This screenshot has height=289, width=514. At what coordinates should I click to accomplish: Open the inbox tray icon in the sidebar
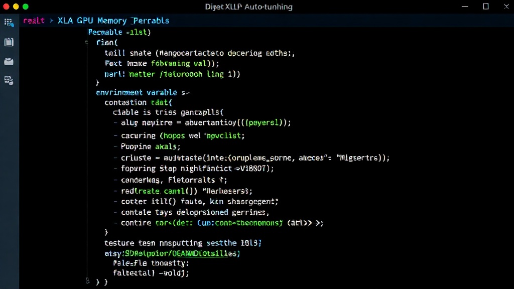9,61
